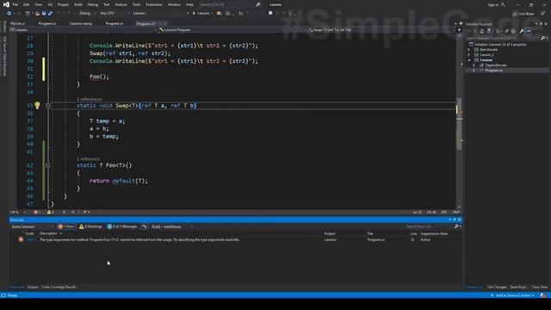Expand the Benchmark project node

468,50
